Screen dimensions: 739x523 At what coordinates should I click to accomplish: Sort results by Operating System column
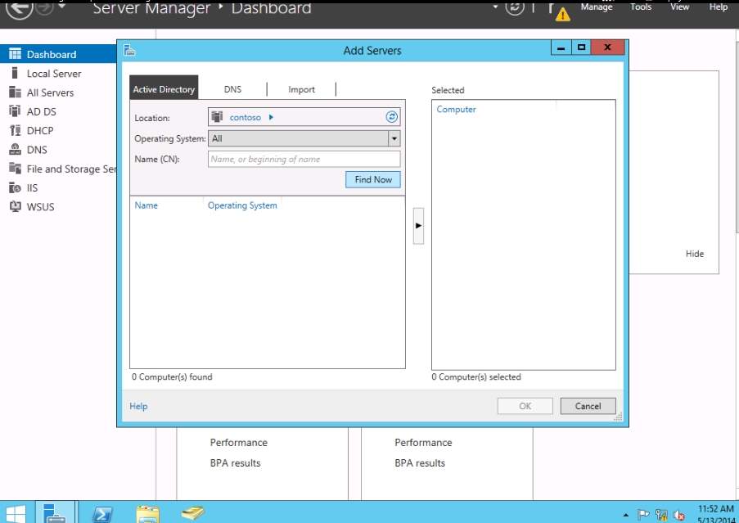[242, 205]
